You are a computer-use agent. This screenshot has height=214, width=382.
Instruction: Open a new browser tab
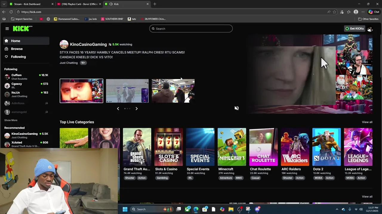coord(155,4)
